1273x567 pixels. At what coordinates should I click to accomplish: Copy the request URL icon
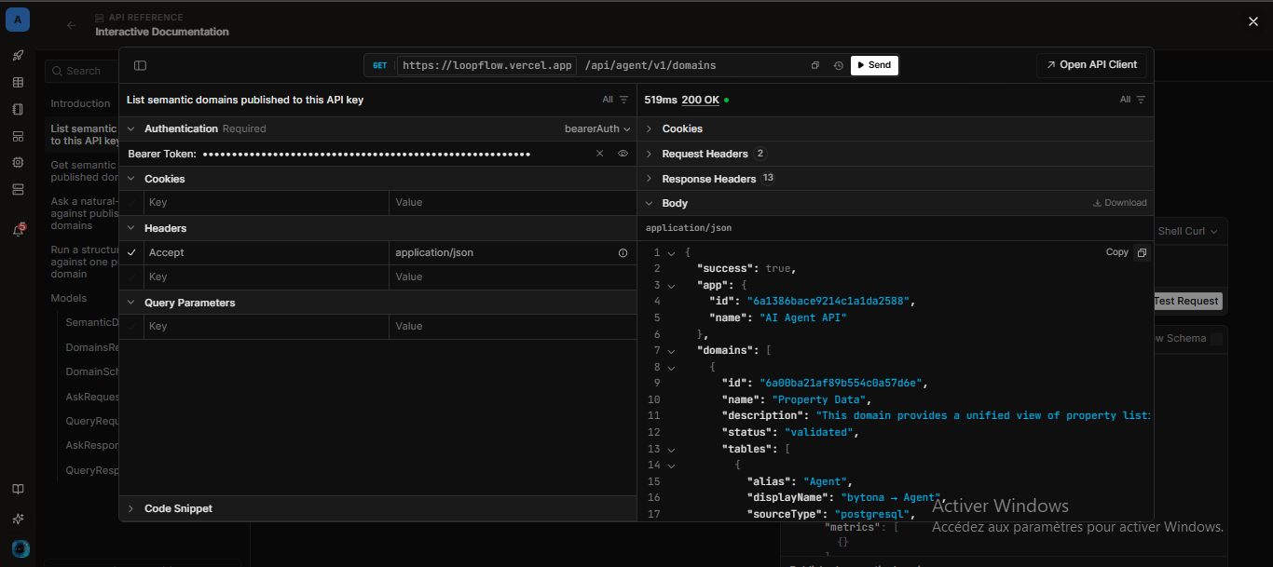tap(815, 65)
